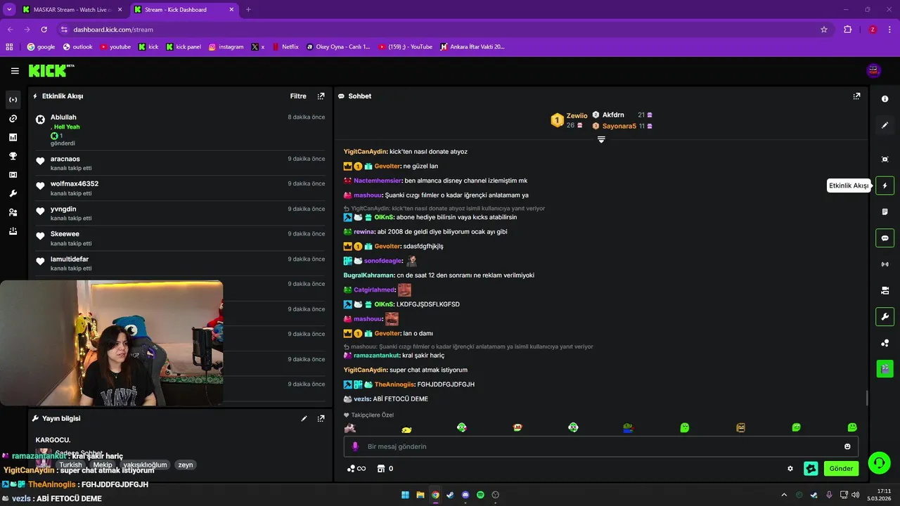The height and width of the screenshot is (506, 900).
Task: Click the fullscreen preview icon in right toolbar
Action: click(885, 160)
